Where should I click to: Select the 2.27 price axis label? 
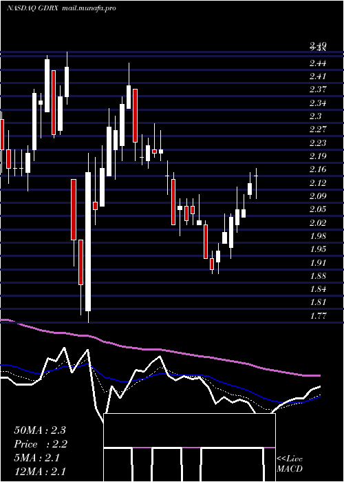[x=318, y=129]
